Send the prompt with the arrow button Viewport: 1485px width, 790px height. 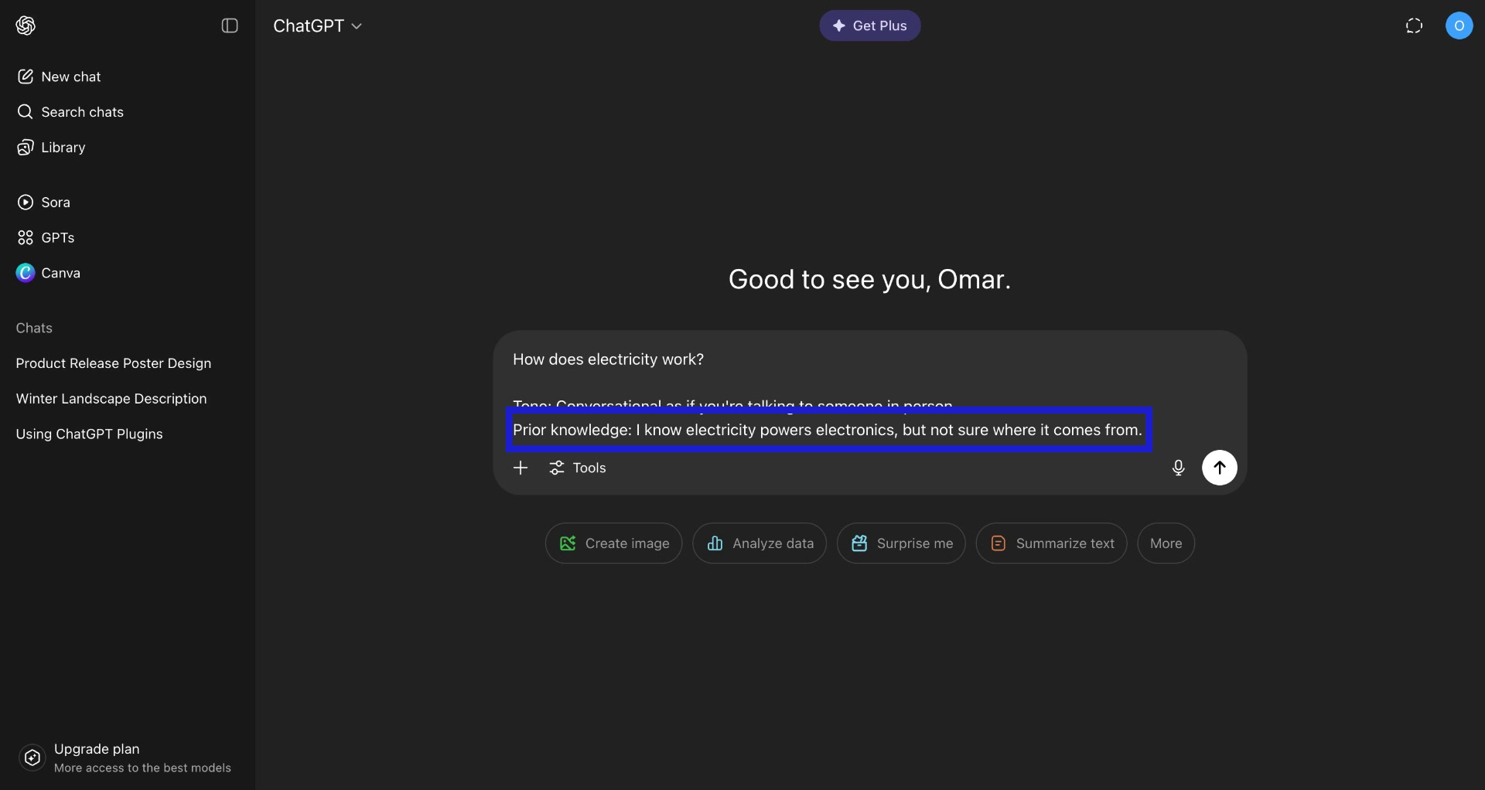click(x=1219, y=468)
